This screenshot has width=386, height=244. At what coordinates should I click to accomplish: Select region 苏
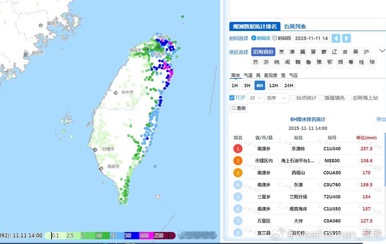pos(256,62)
